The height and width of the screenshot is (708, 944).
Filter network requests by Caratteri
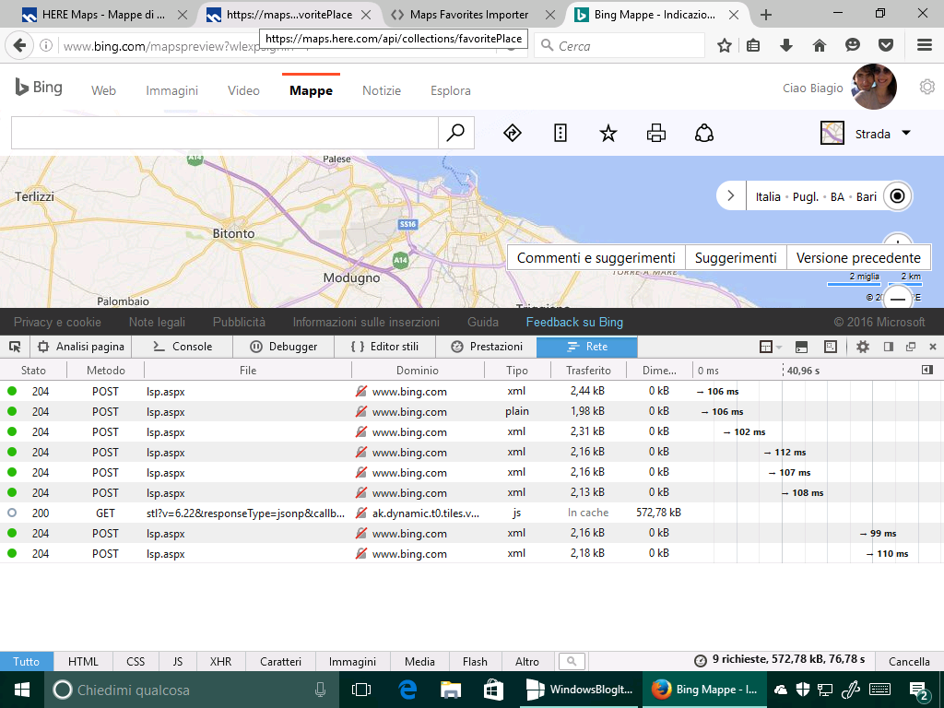point(280,661)
